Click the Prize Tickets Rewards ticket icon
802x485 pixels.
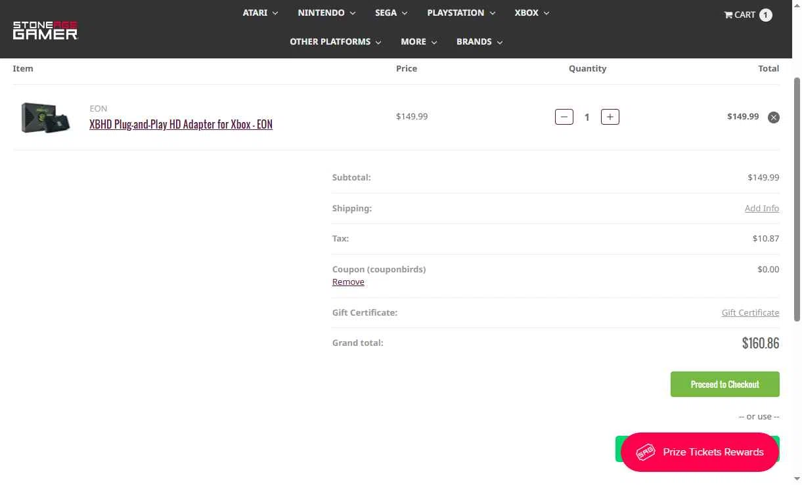click(646, 452)
